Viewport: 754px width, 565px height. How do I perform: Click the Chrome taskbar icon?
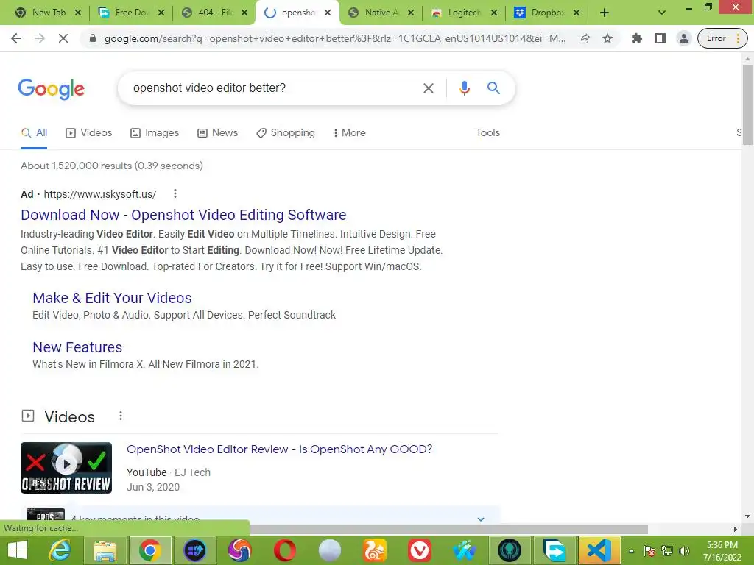click(149, 550)
